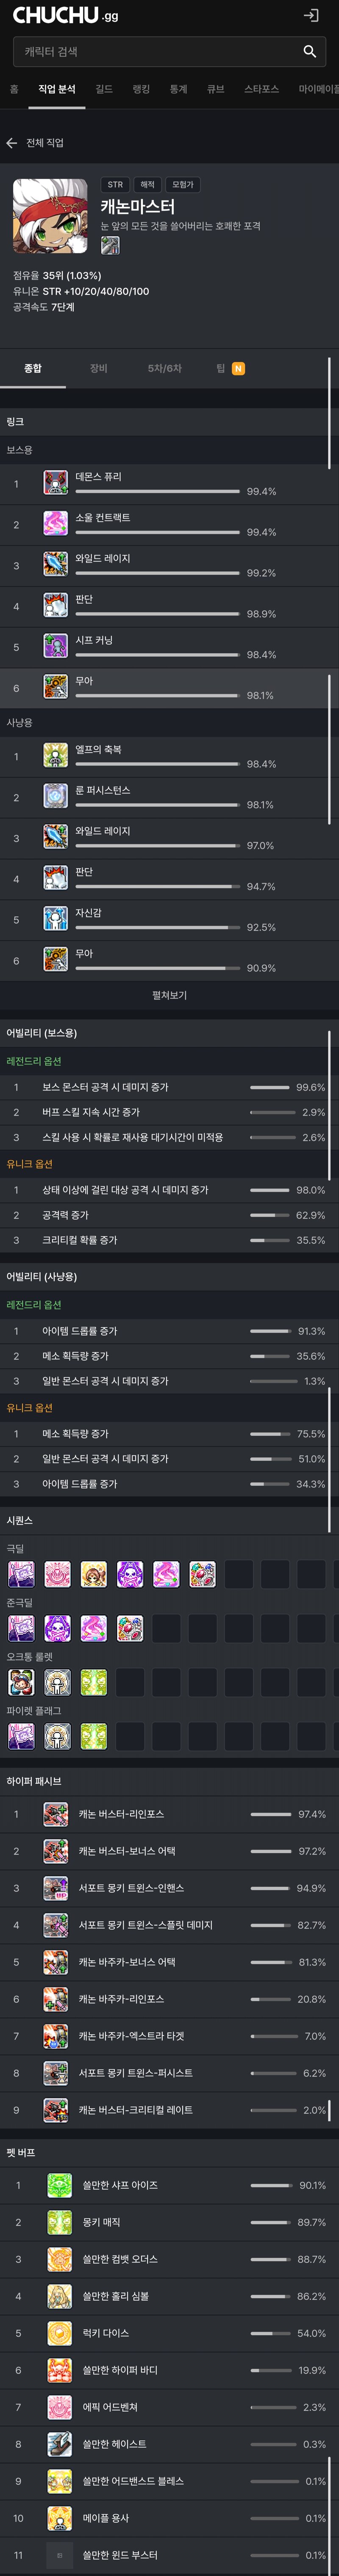Screen dimensions: 339x2576
Task: Expand the link list with 펼쳐보기
Action: (169, 995)
